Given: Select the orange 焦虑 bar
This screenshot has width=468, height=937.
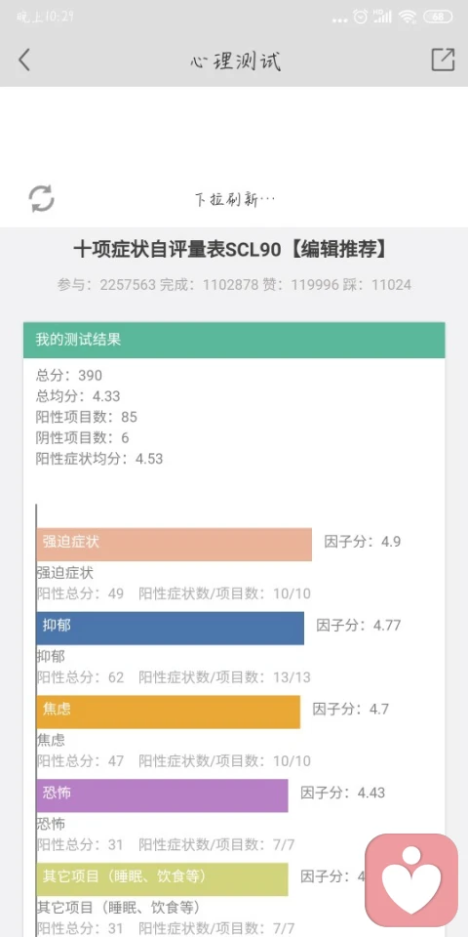Looking at the screenshot, I should coord(169,712).
